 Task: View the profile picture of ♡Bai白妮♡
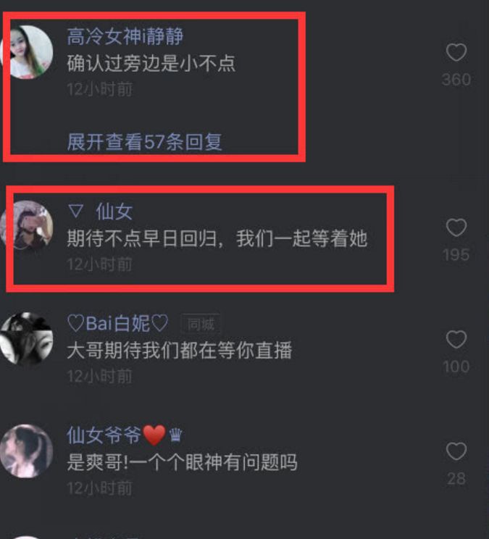pos(27,338)
